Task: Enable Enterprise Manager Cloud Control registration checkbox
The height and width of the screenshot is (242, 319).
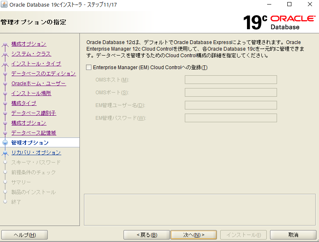Action: coord(89,67)
